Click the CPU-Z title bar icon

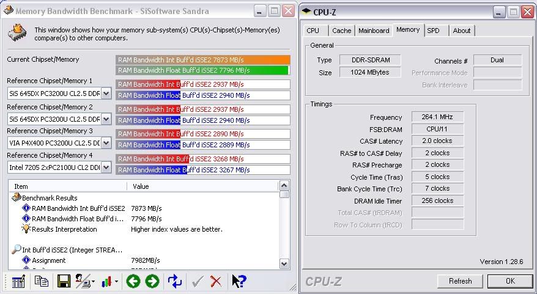point(306,11)
